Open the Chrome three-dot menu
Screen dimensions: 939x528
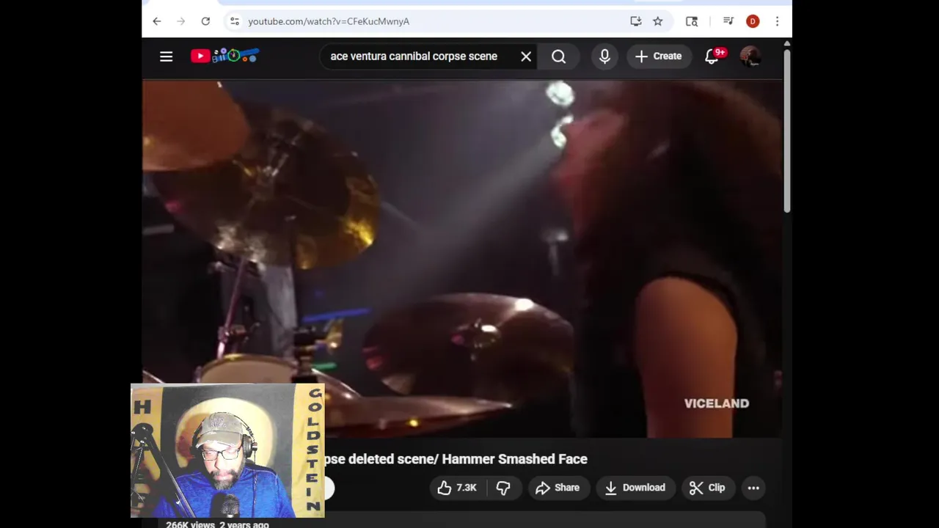(x=778, y=21)
